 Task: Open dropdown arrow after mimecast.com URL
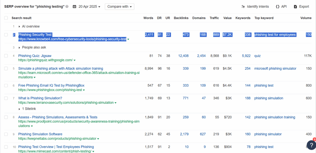[93, 151]
